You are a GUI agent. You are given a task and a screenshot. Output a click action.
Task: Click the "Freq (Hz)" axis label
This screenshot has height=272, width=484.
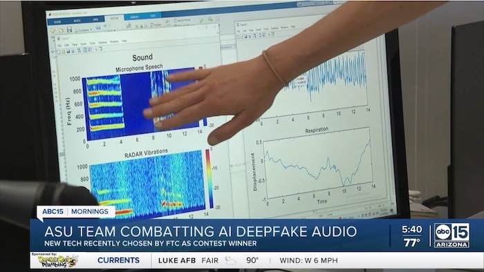click(x=68, y=111)
